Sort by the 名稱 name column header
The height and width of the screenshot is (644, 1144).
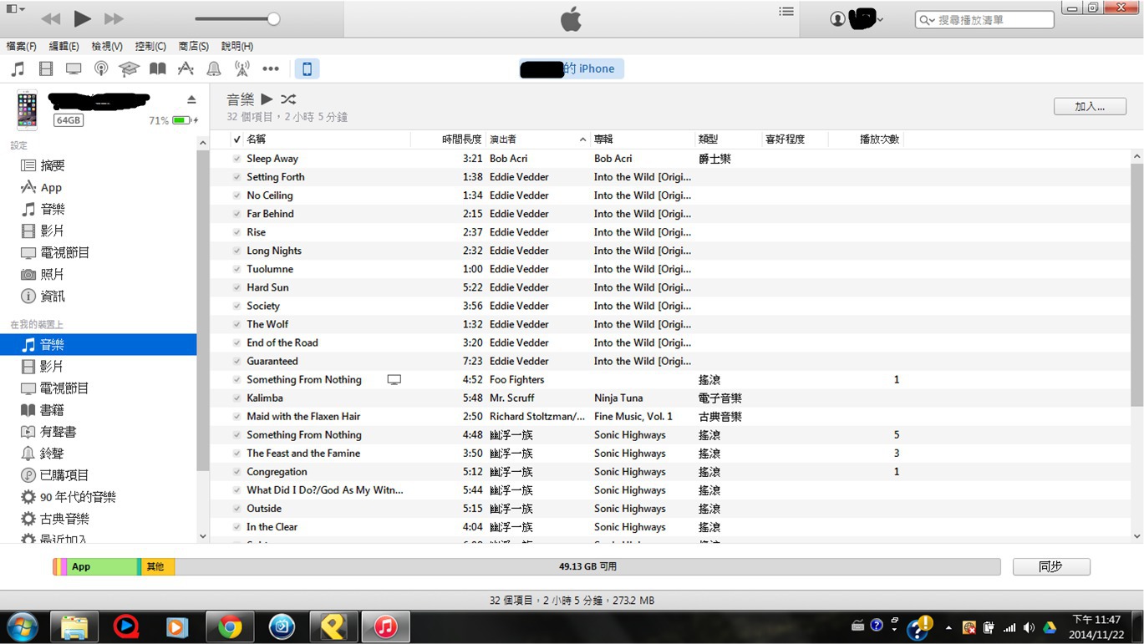(x=327, y=139)
